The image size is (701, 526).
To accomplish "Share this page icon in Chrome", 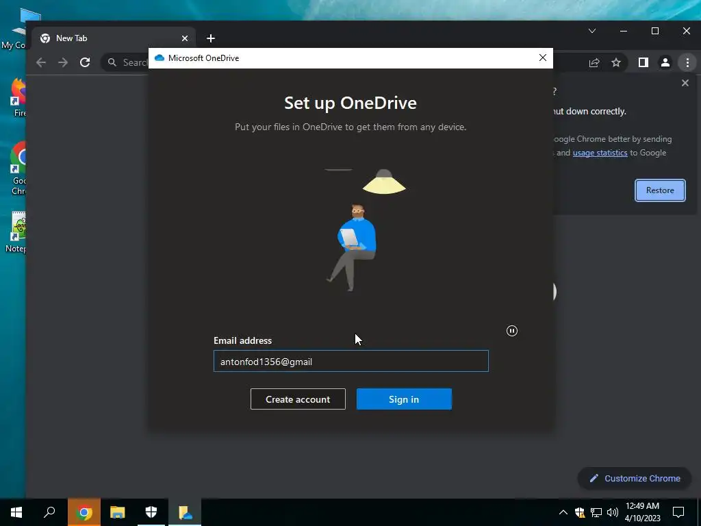I will (594, 62).
